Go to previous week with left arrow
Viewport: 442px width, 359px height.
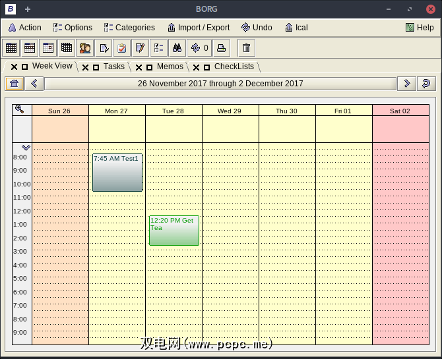pyautogui.click(x=34, y=84)
